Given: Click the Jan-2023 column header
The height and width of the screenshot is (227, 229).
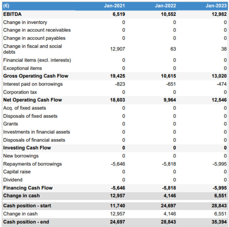Looking at the screenshot, I should coord(216,6).
